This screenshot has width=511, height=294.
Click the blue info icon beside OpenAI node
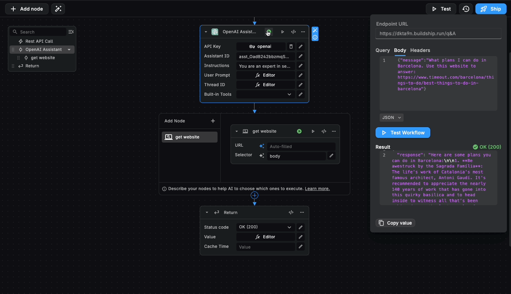[315, 37]
